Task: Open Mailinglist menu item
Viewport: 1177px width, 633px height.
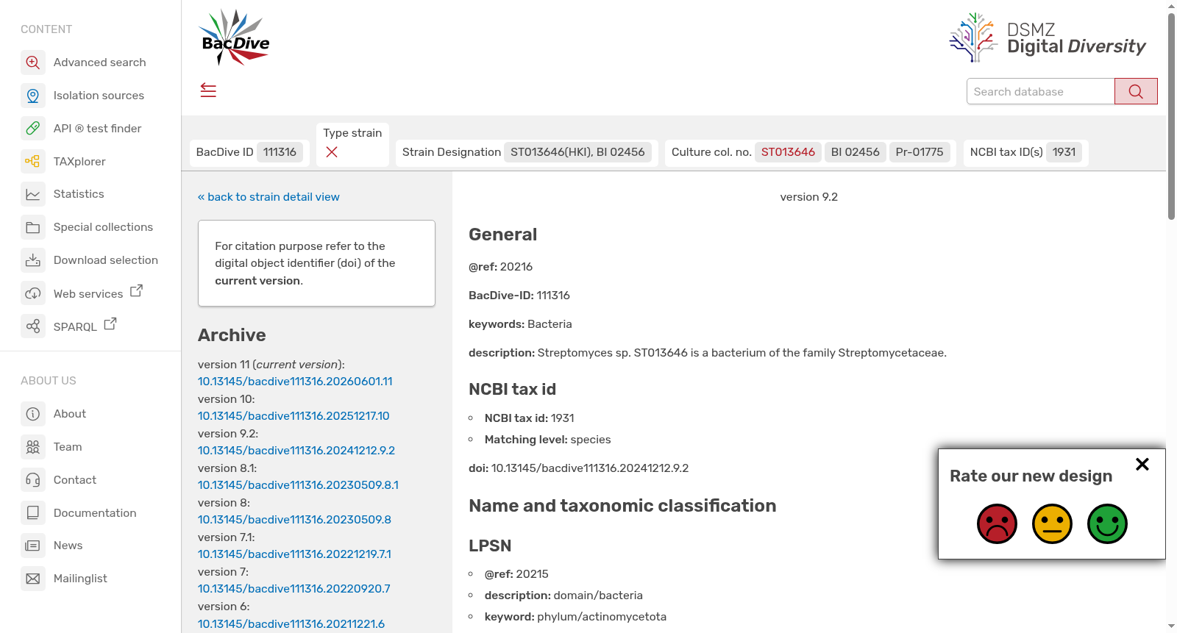Action: 80,579
